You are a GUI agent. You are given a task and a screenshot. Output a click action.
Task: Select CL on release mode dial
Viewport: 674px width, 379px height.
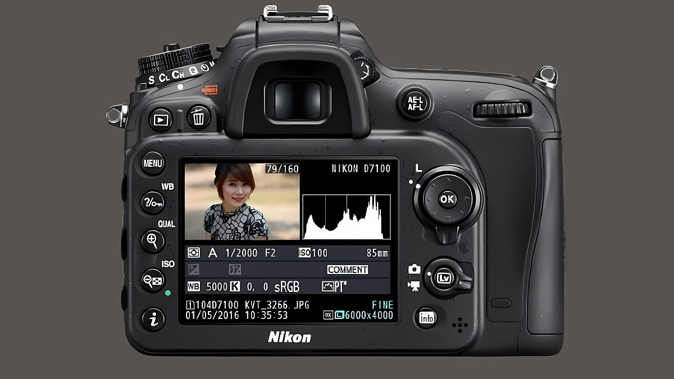164,77
